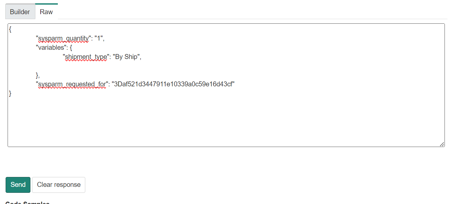The width and height of the screenshot is (466, 204).
Task: Send the REST request
Action: tap(18, 185)
